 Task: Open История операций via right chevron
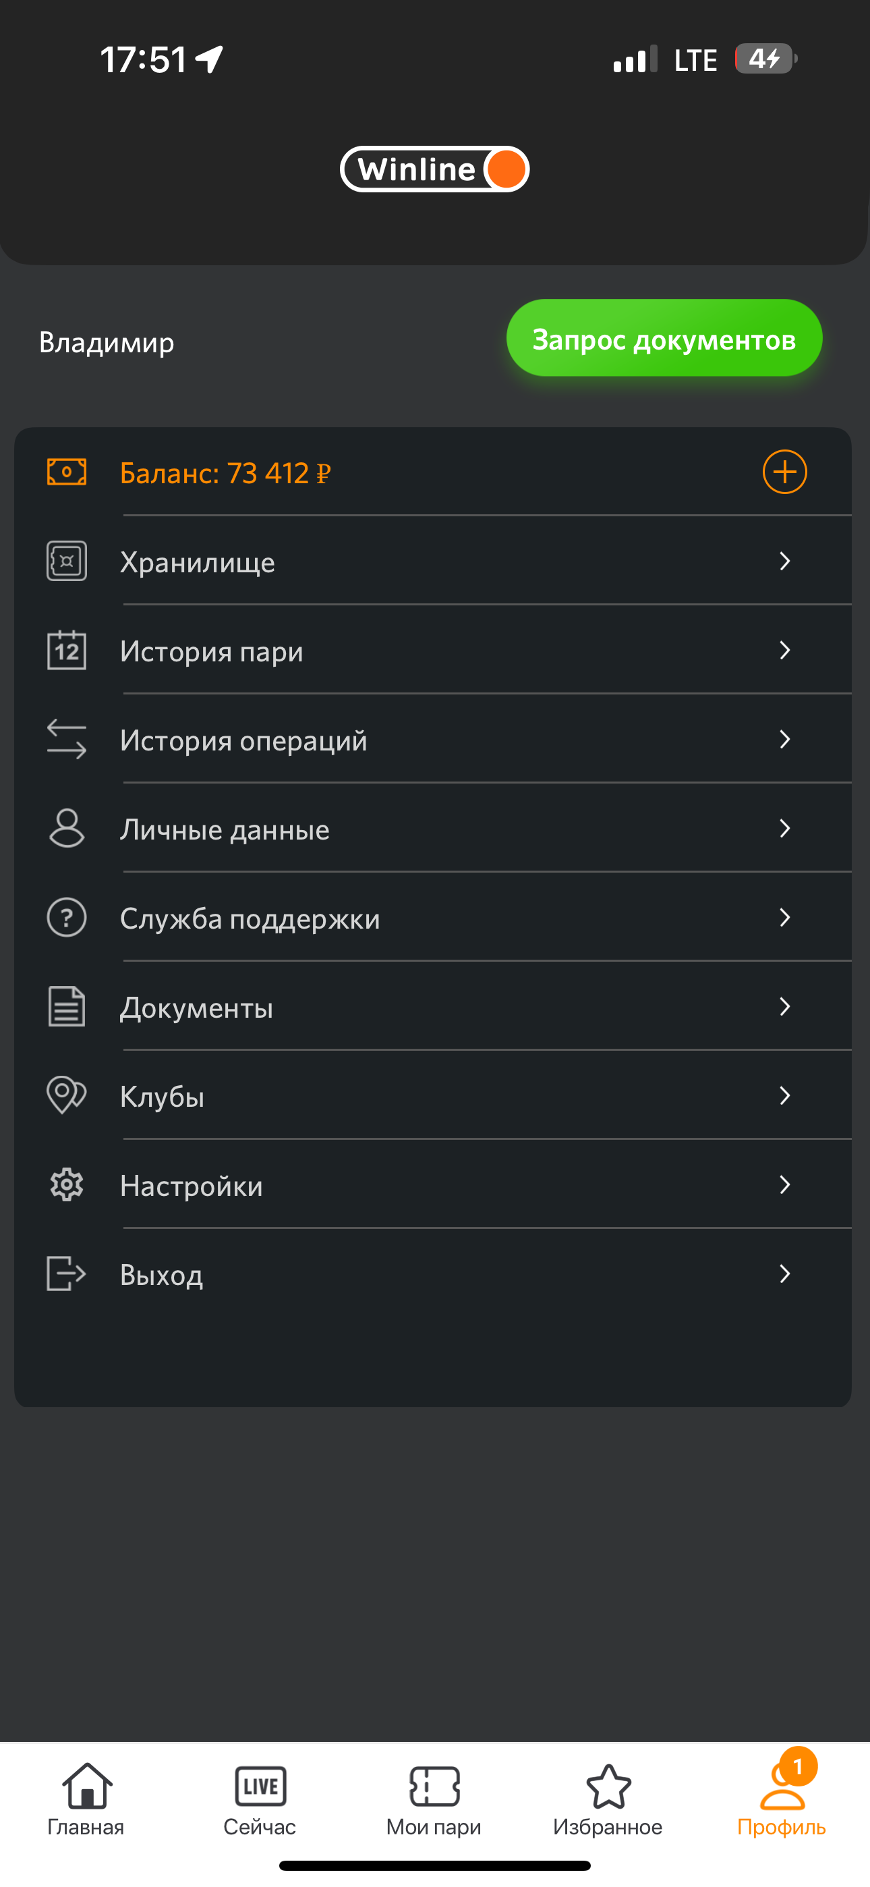(784, 739)
